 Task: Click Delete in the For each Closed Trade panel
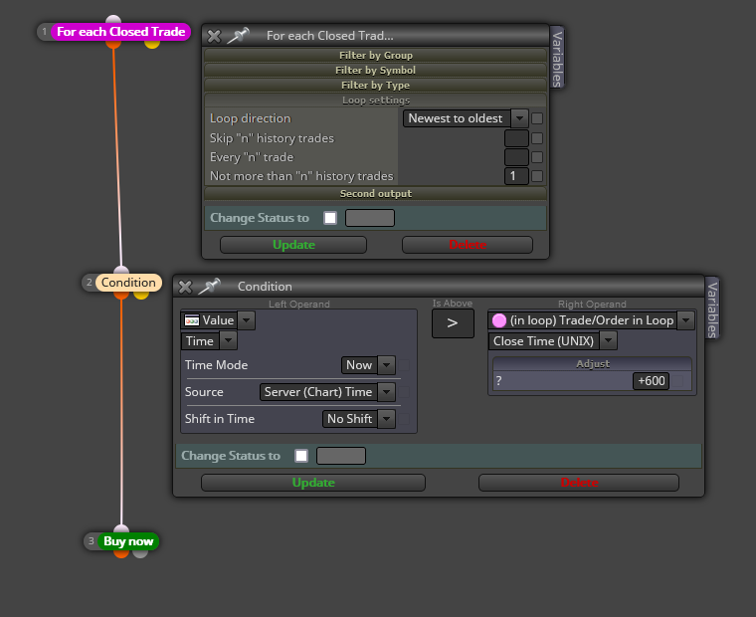pos(468,245)
